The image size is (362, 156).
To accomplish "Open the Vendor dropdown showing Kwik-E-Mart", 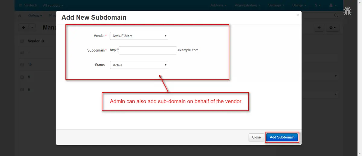I will [x=139, y=36].
